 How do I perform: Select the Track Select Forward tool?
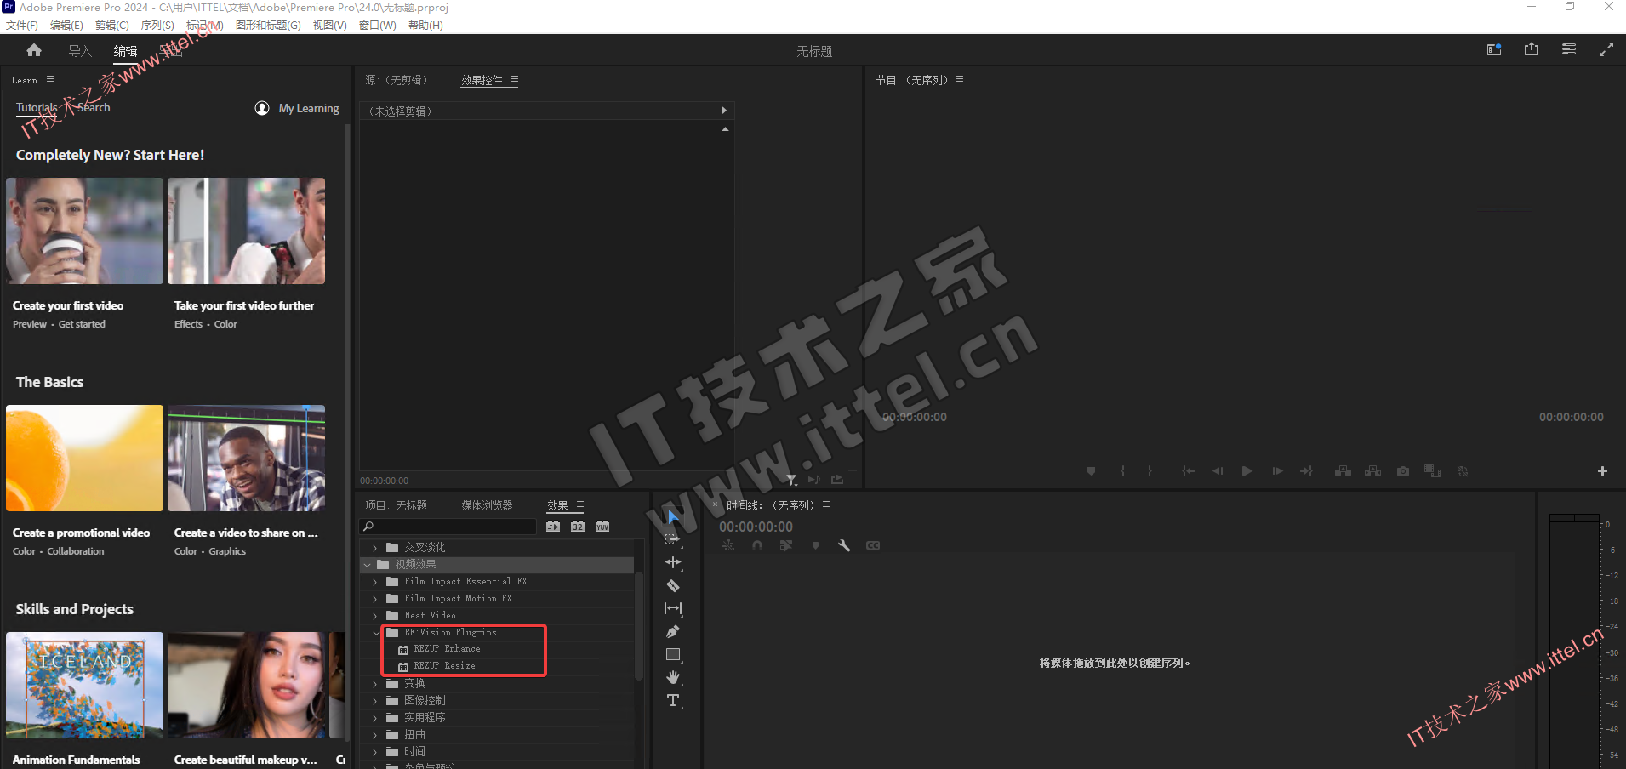[672, 538]
